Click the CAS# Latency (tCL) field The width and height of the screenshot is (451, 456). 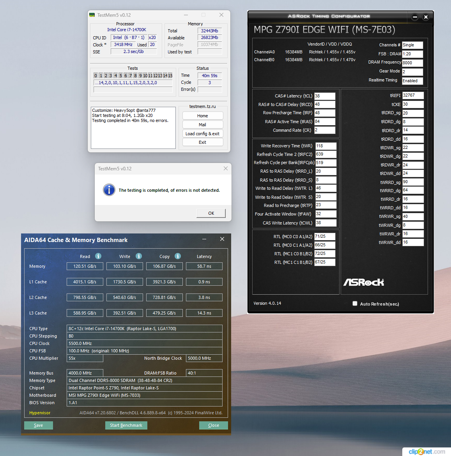point(325,96)
